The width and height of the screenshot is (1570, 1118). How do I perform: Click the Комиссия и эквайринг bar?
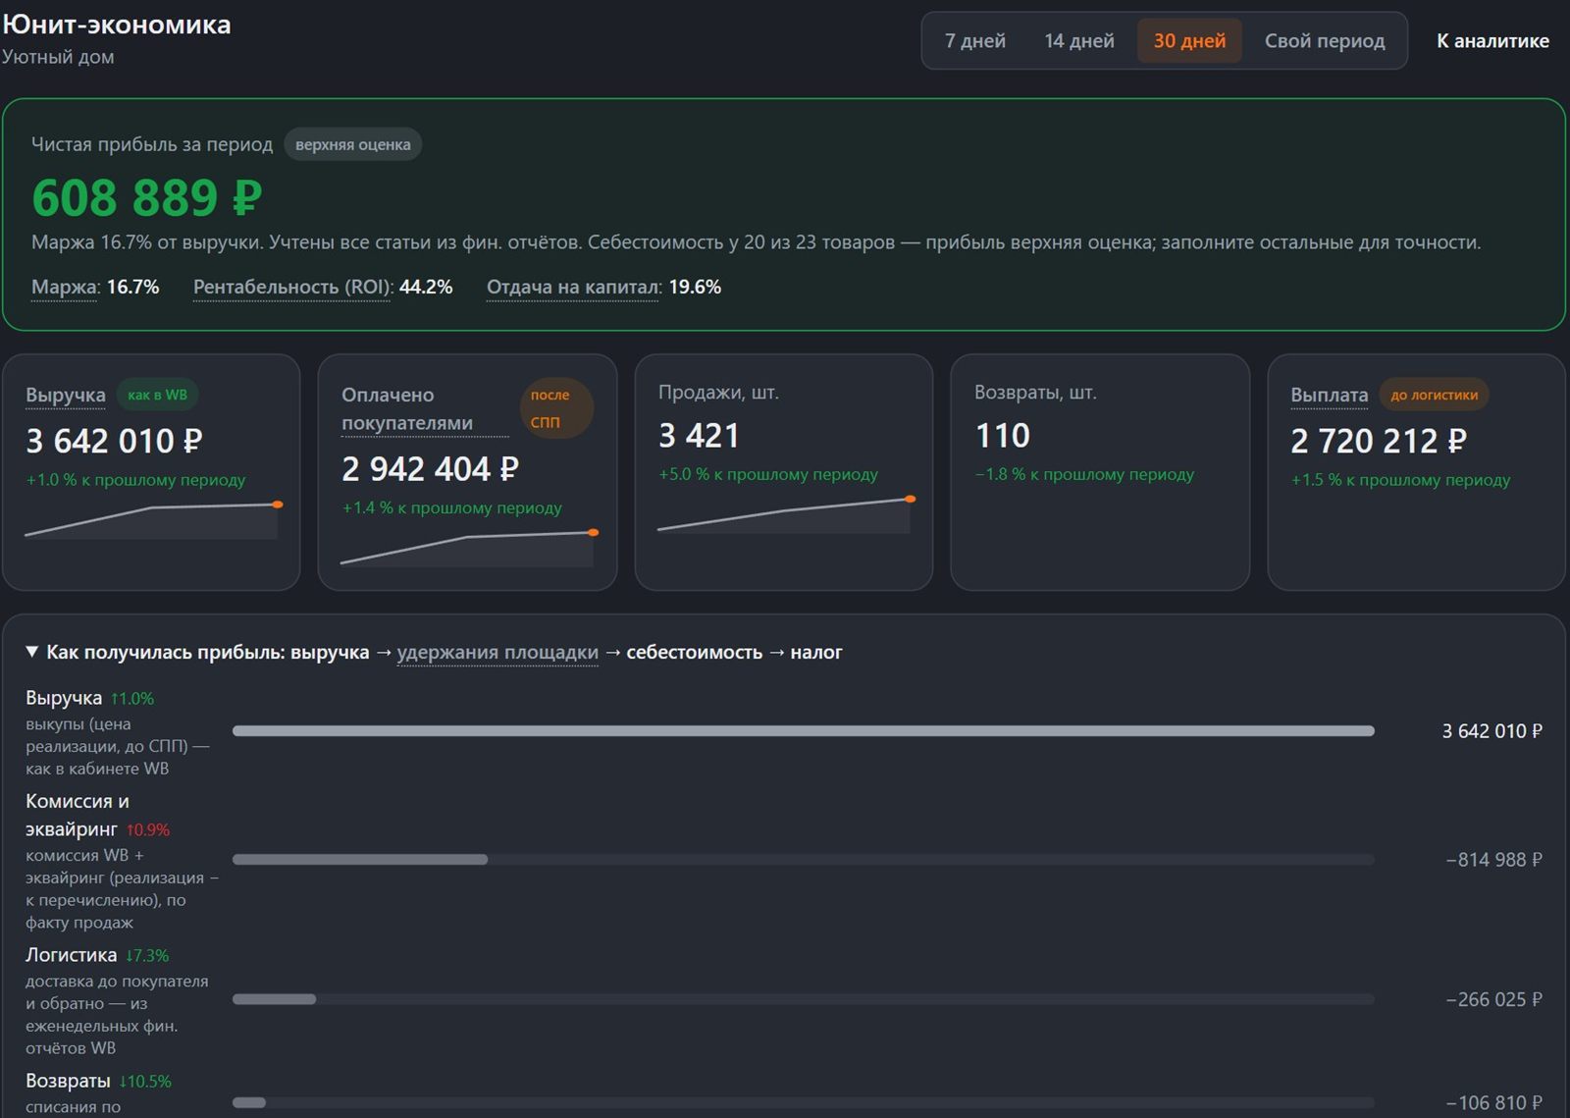[360, 860]
